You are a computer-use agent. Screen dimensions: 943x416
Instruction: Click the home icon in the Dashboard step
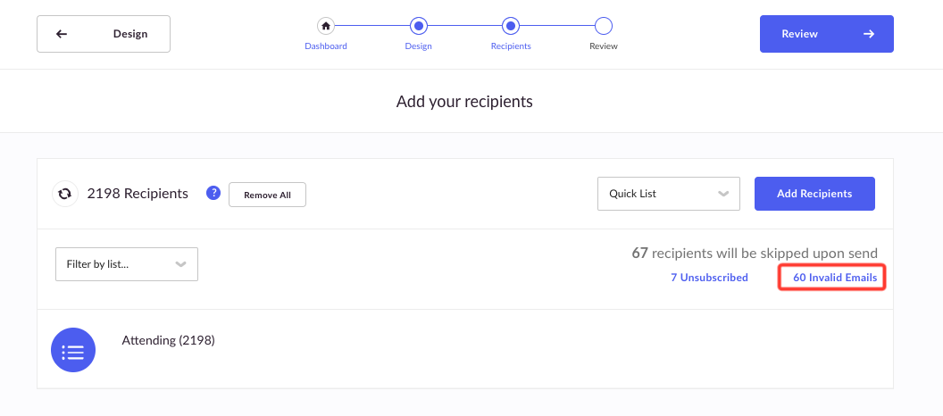[x=326, y=26]
